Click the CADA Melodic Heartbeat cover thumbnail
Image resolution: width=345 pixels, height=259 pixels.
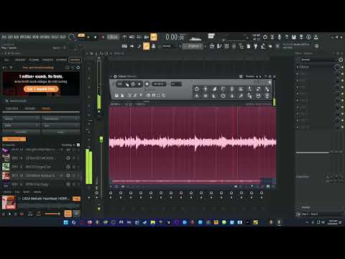pos(9,202)
